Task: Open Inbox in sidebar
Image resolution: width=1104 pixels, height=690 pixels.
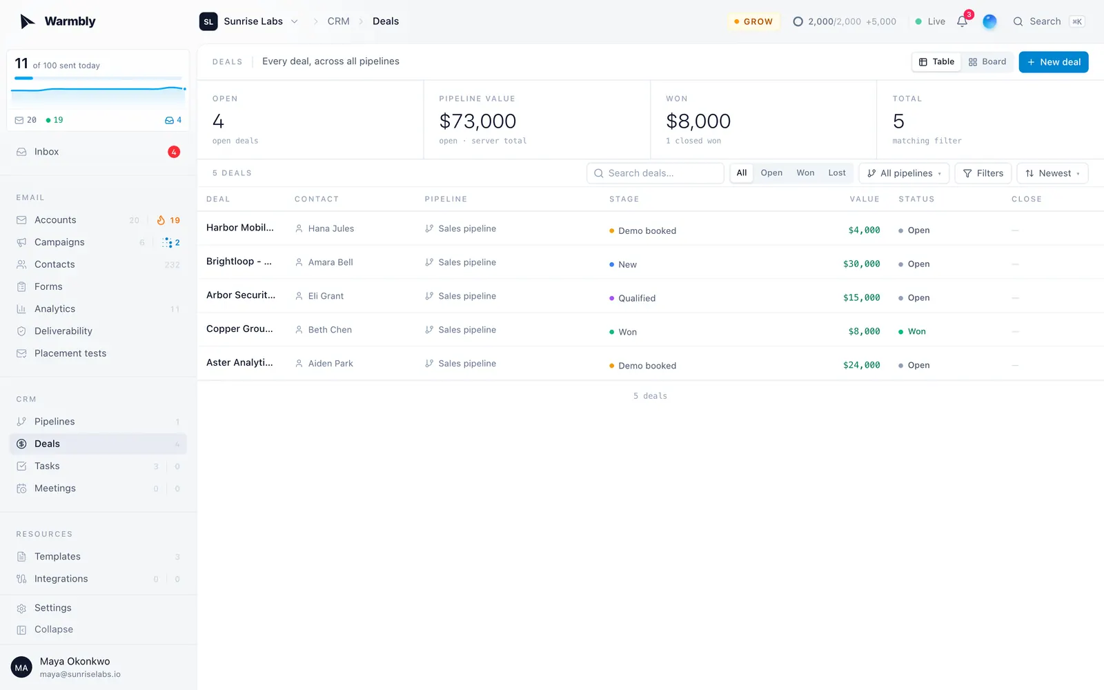Action: [x=98, y=152]
